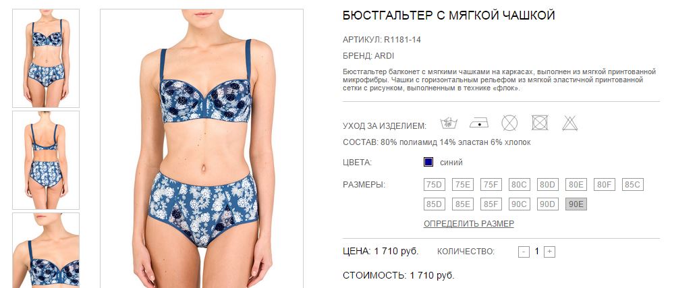Click the do not bleach triangle icon
This screenshot has height=288, width=697.
pos(569,123)
